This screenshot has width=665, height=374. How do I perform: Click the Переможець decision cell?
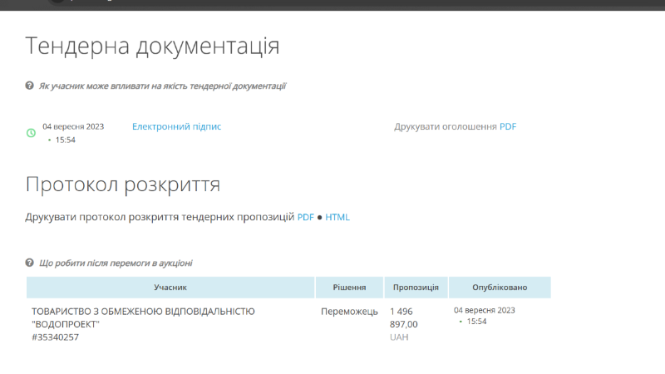coord(349,312)
